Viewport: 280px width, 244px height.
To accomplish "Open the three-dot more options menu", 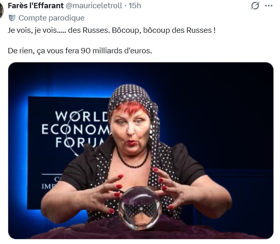I will tap(269, 6).
